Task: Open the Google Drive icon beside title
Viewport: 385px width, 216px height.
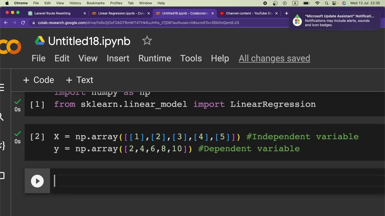Action: click(x=40, y=41)
